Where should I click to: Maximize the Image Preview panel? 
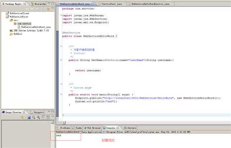click(x=52, y=112)
